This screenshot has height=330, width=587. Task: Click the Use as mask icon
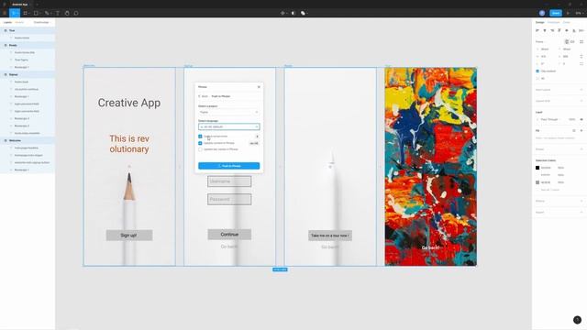coord(293,13)
